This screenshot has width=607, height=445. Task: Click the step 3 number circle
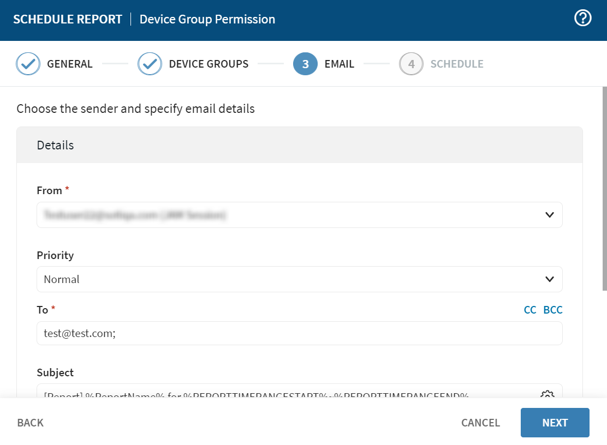pyautogui.click(x=305, y=64)
